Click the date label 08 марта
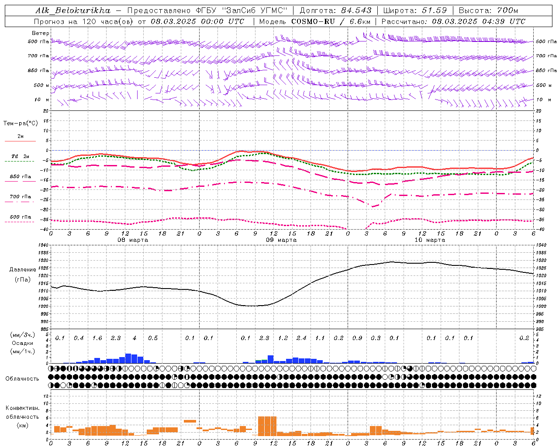 pyautogui.click(x=133, y=240)
